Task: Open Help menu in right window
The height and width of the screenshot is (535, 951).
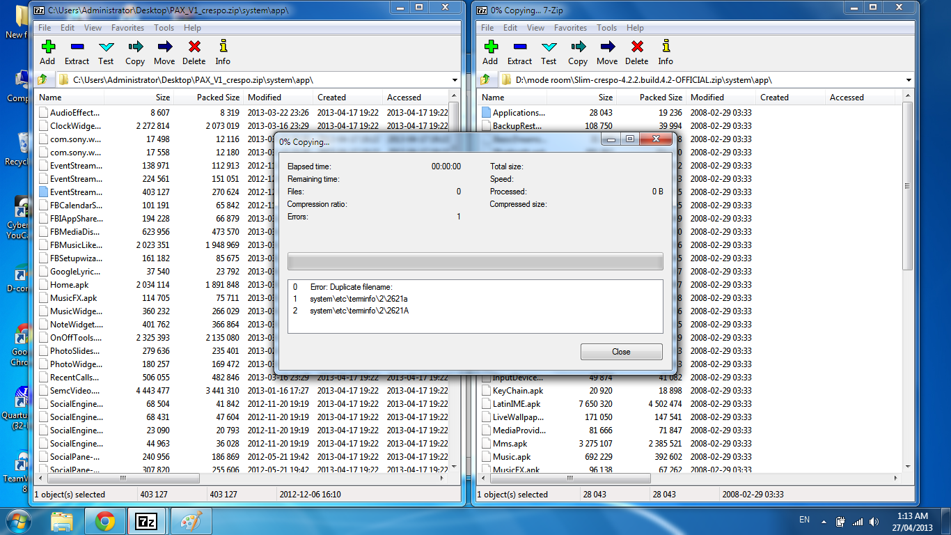Action: point(635,28)
